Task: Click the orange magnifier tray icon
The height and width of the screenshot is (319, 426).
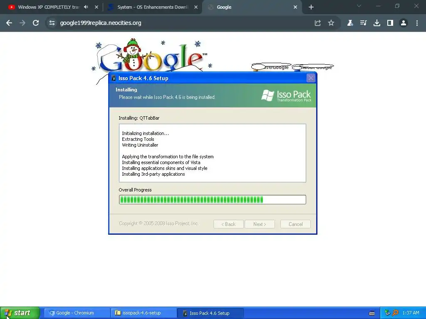Action: pyautogui.click(x=395, y=313)
